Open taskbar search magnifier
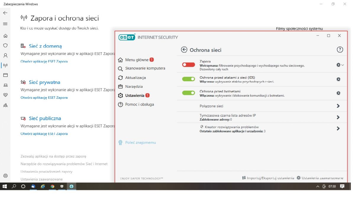The width and height of the screenshot is (355, 200). pyautogui.click(x=14, y=186)
